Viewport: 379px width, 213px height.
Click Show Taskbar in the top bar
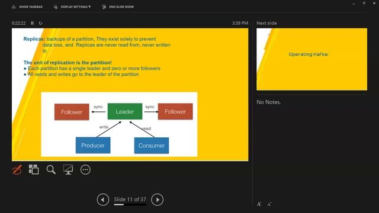[27, 7]
